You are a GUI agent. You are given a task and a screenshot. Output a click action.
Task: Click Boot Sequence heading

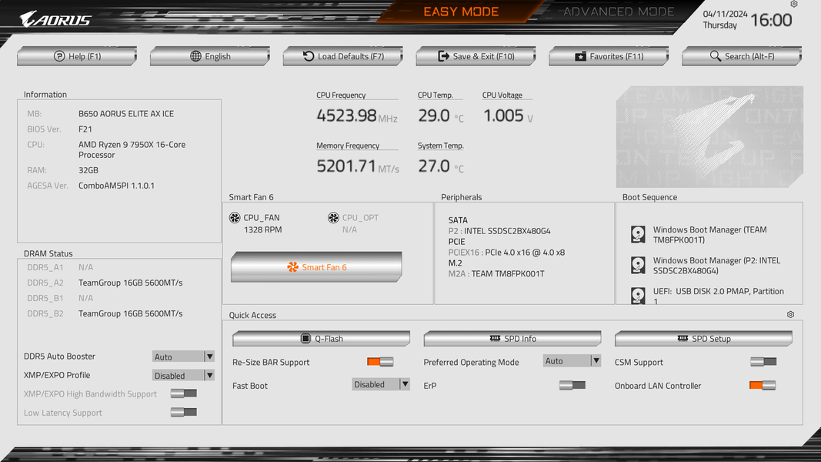tap(649, 197)
